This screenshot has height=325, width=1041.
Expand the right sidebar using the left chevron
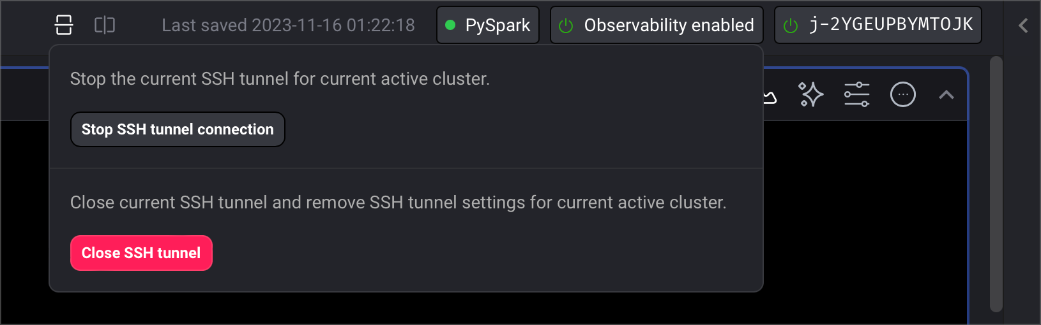1023,25
